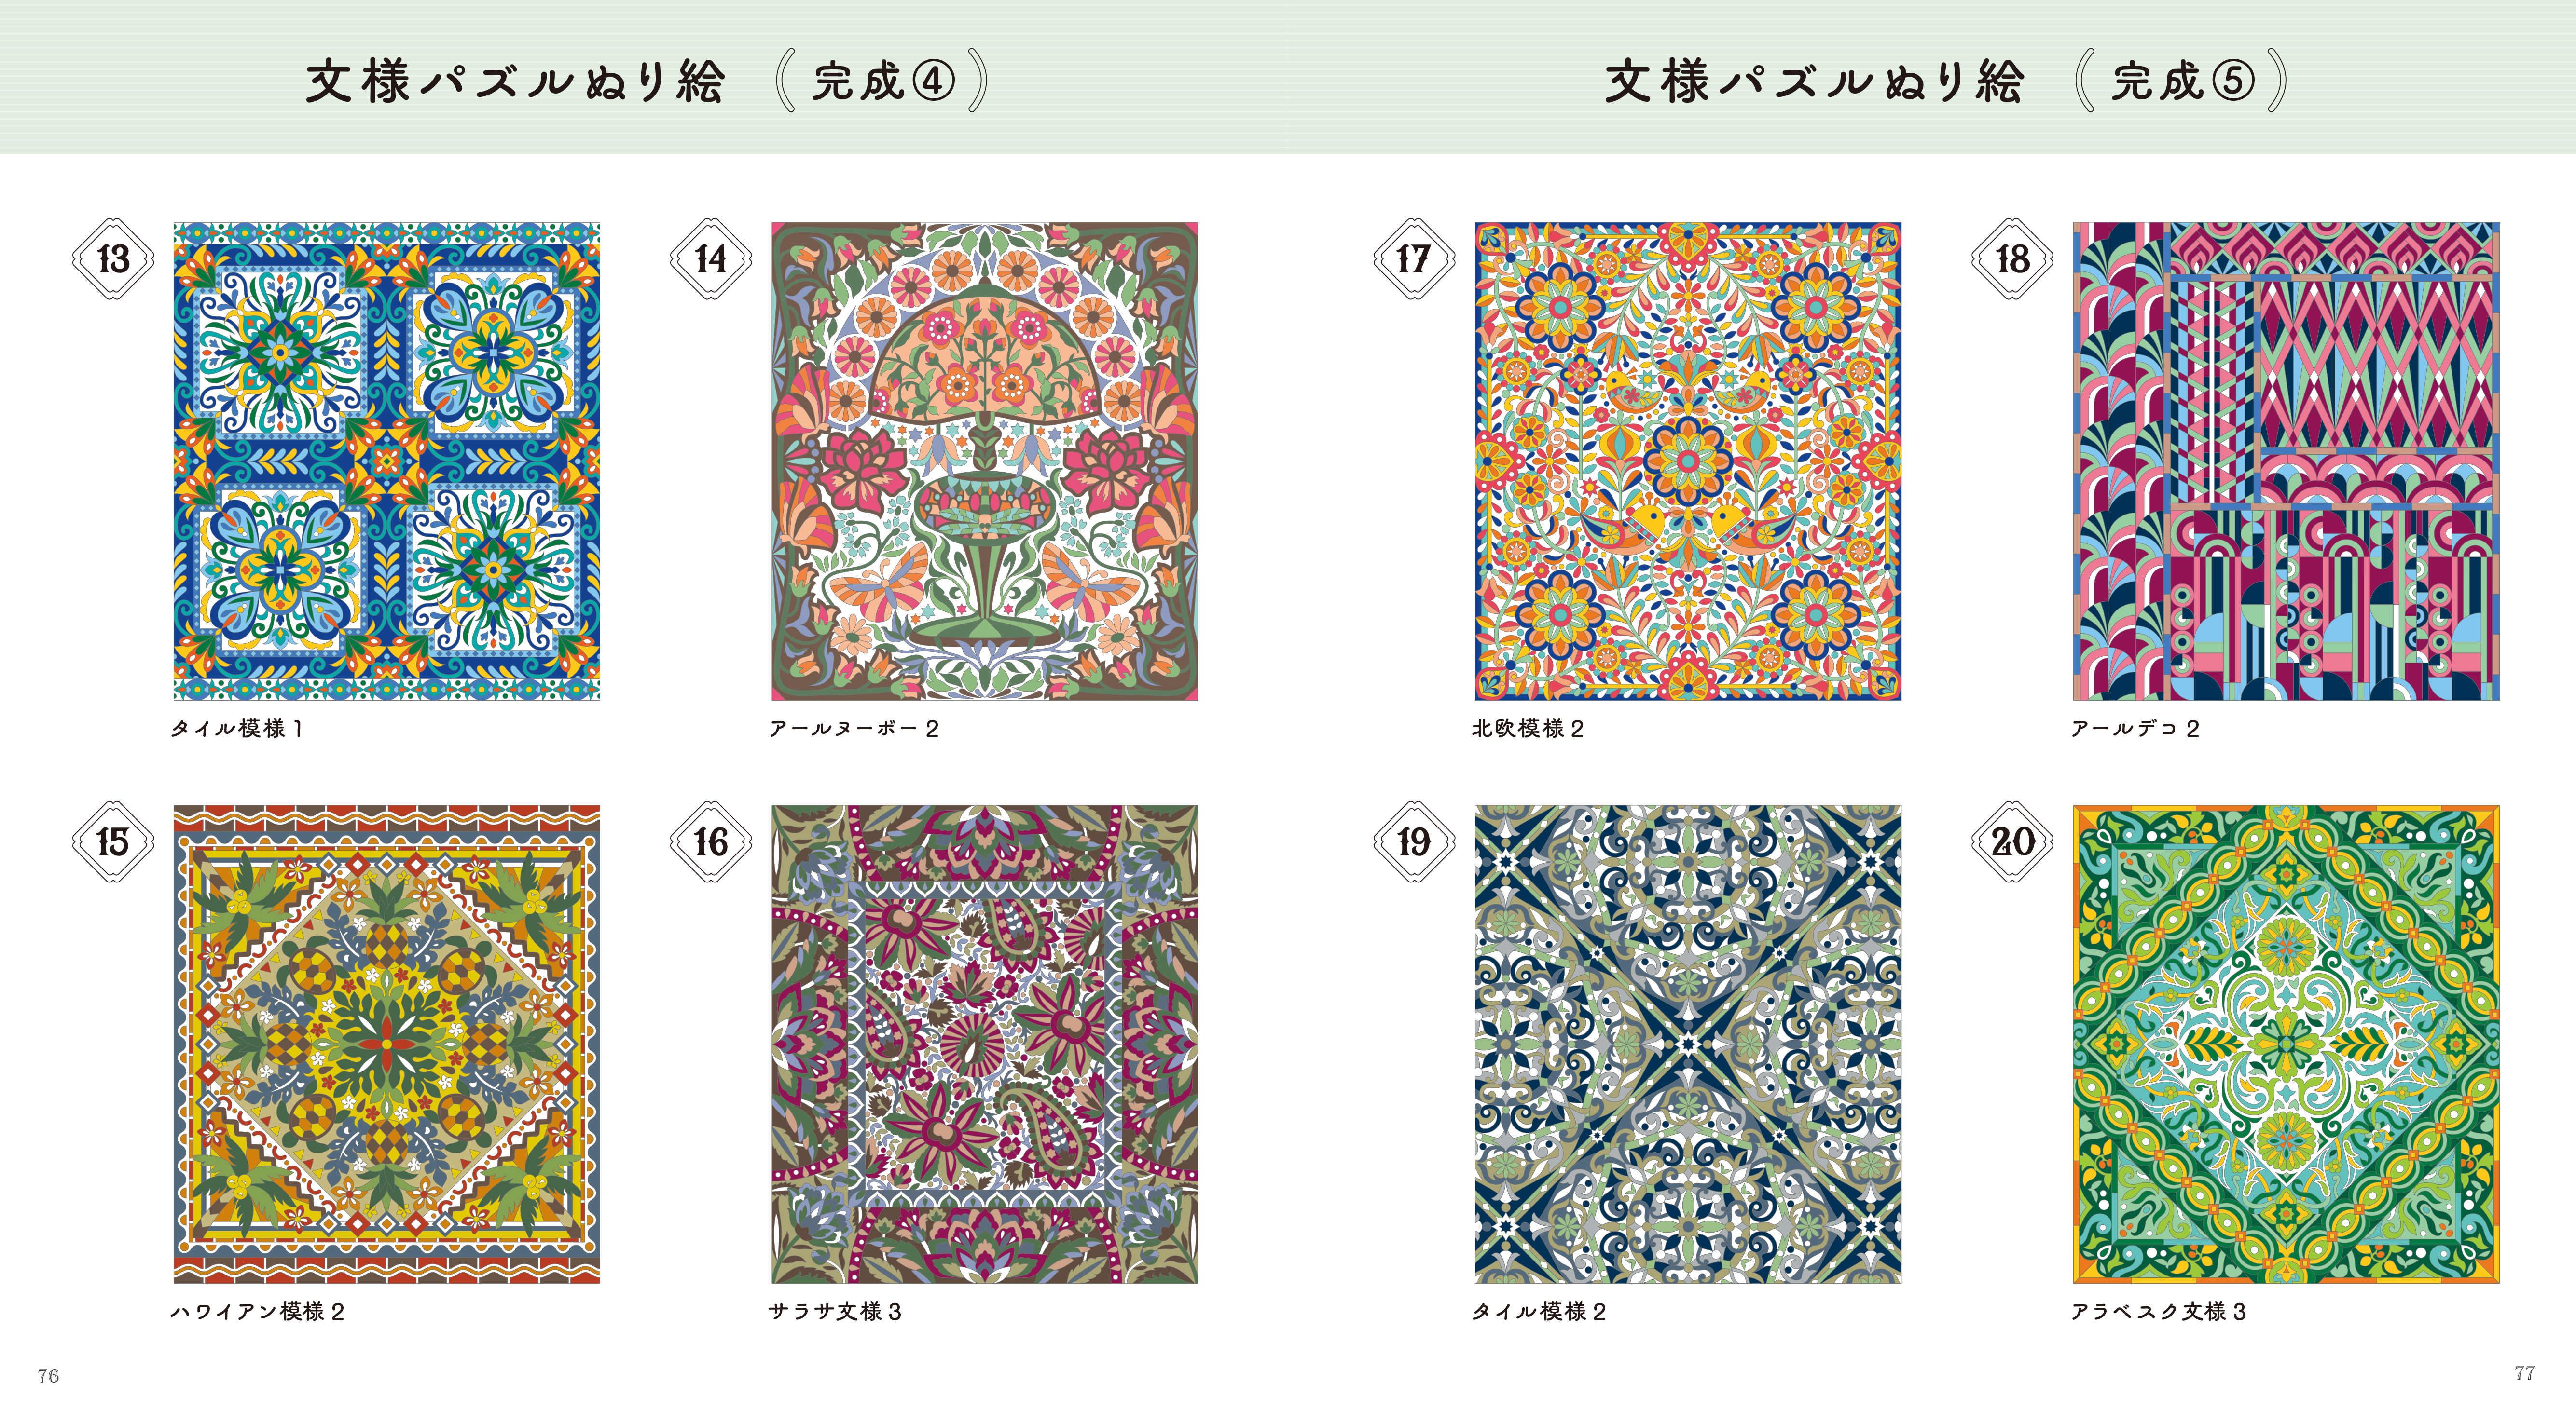Screen dimensions: 2576x1424
Task: Click the number 19 diamond badge
Action: (x=1413, y=841)
